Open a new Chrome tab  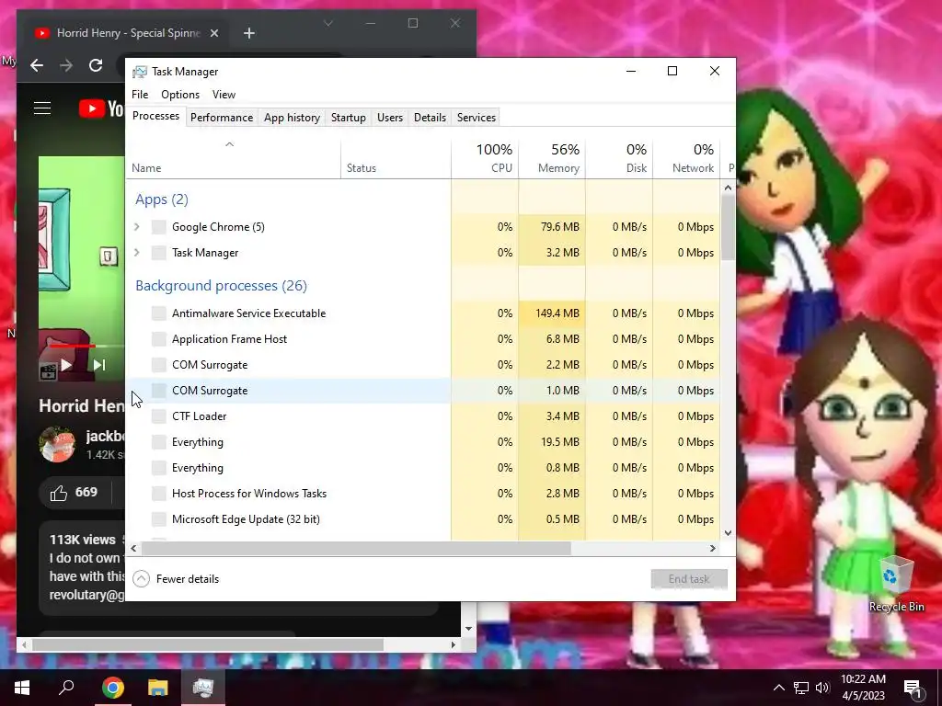click(x=249, y=33)
